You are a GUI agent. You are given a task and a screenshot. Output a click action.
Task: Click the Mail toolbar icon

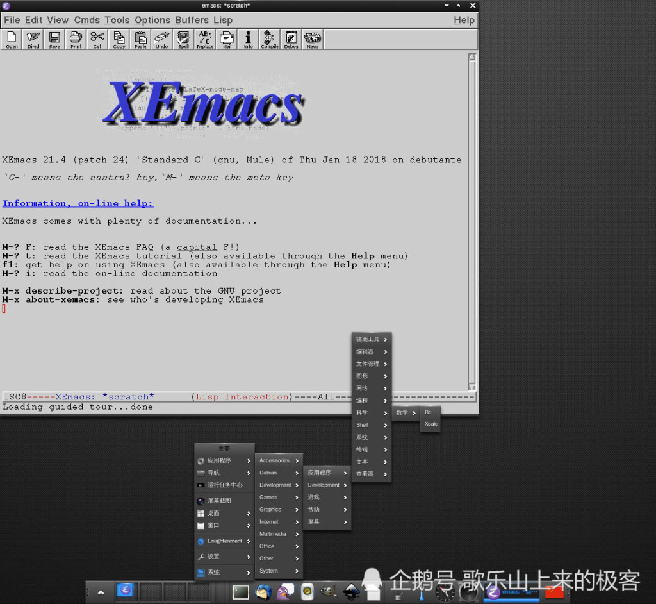coord(227,40)
